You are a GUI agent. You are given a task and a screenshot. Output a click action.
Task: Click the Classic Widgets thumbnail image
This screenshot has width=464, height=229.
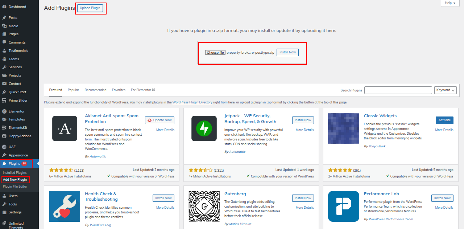[x=344, y=128]
